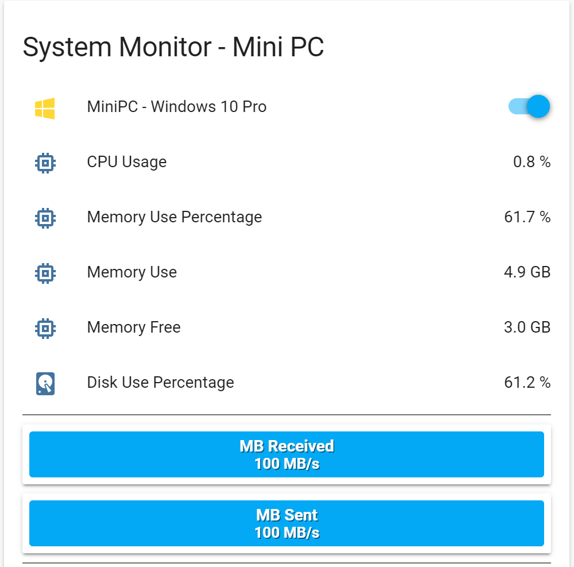Screen dimensions: 574x567
Task: Click the 4.9 GB memory use value
Action: point(527,272)
